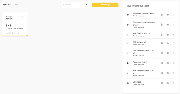Select SAP Österreich GmbH visitor name
This screenshot has height=94, width=180.
142,33
